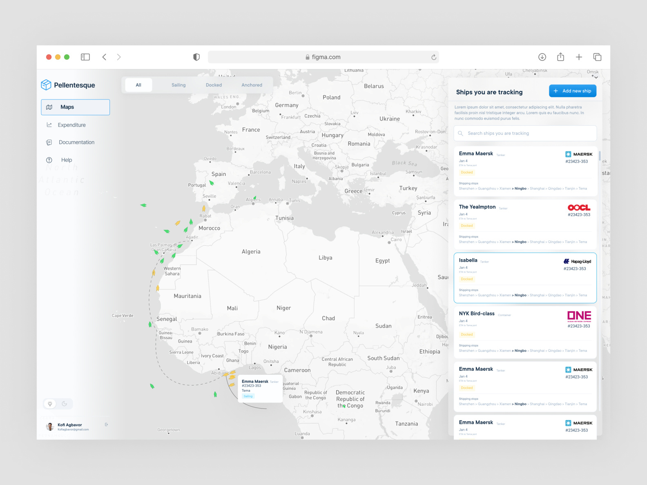The image size is (647, 485).
Task: Click the Maersk logo on the top card
Action: click(579, 154)
